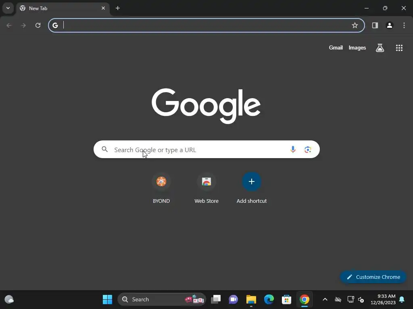Open the Chat app in taskbar
413x309 pixels.
click(234, 299)
